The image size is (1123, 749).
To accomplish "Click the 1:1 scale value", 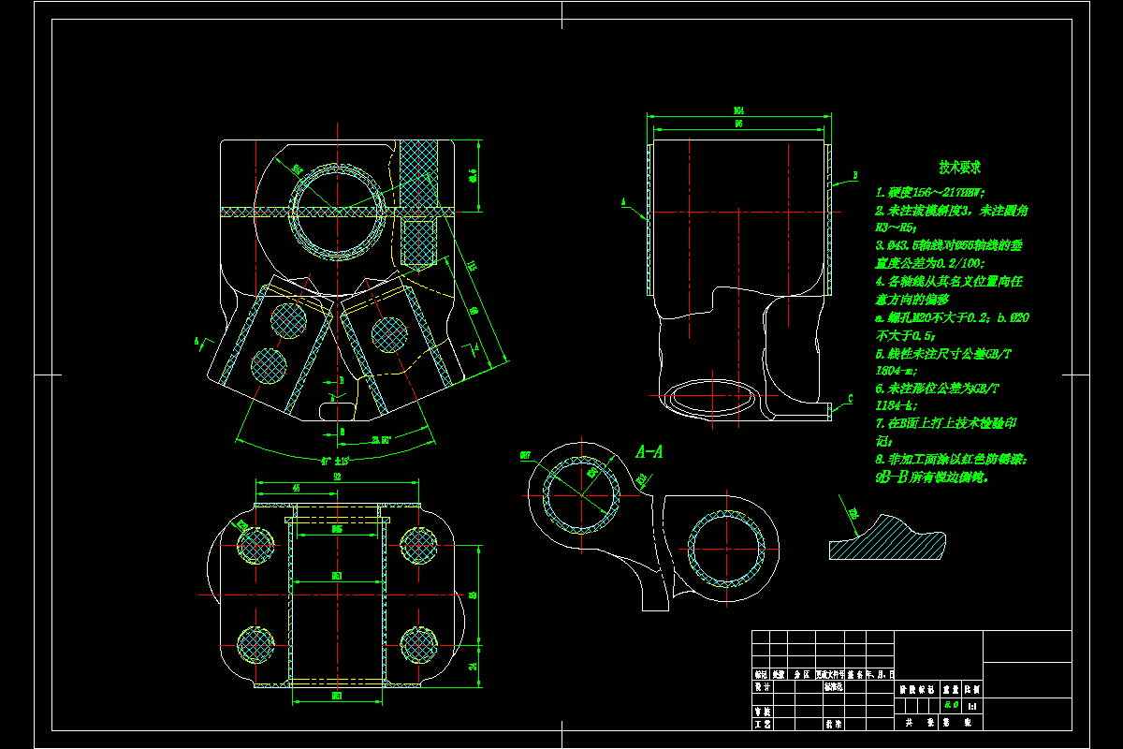I will coord(972,706).
